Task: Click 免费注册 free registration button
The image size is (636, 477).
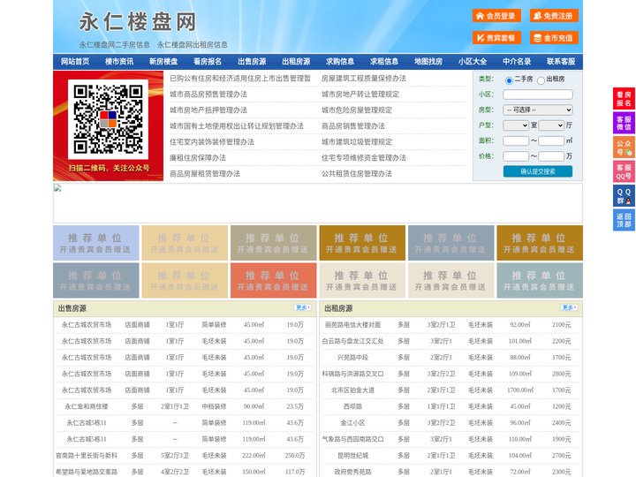Action: click(554, 16)
